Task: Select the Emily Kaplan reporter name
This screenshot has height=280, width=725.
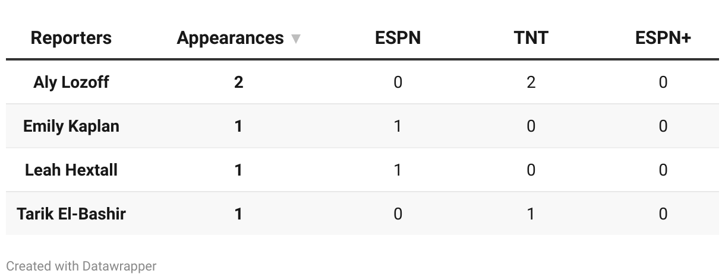Action: [71, 126]
